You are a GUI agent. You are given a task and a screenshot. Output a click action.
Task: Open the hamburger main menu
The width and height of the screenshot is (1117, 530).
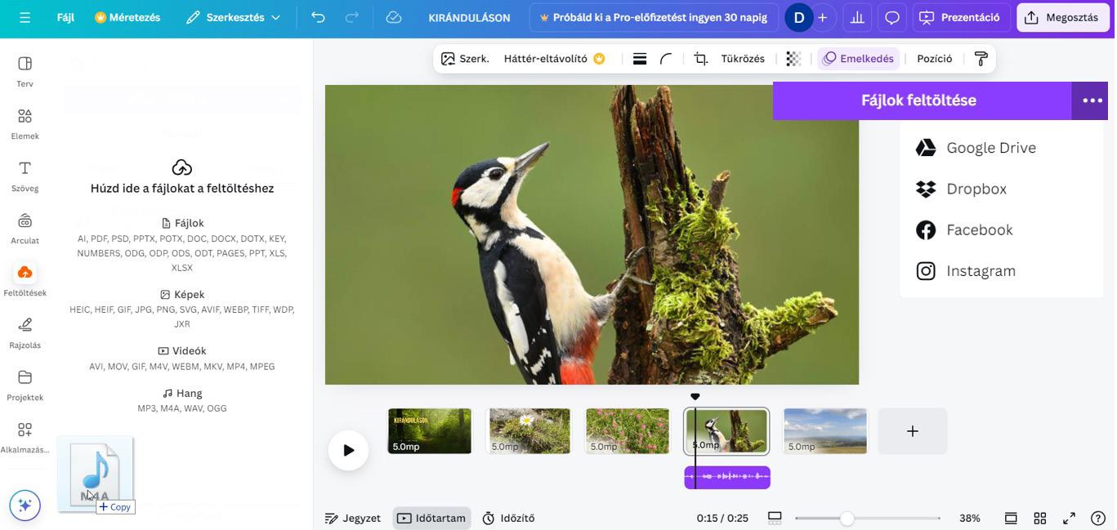coord(25,17)
